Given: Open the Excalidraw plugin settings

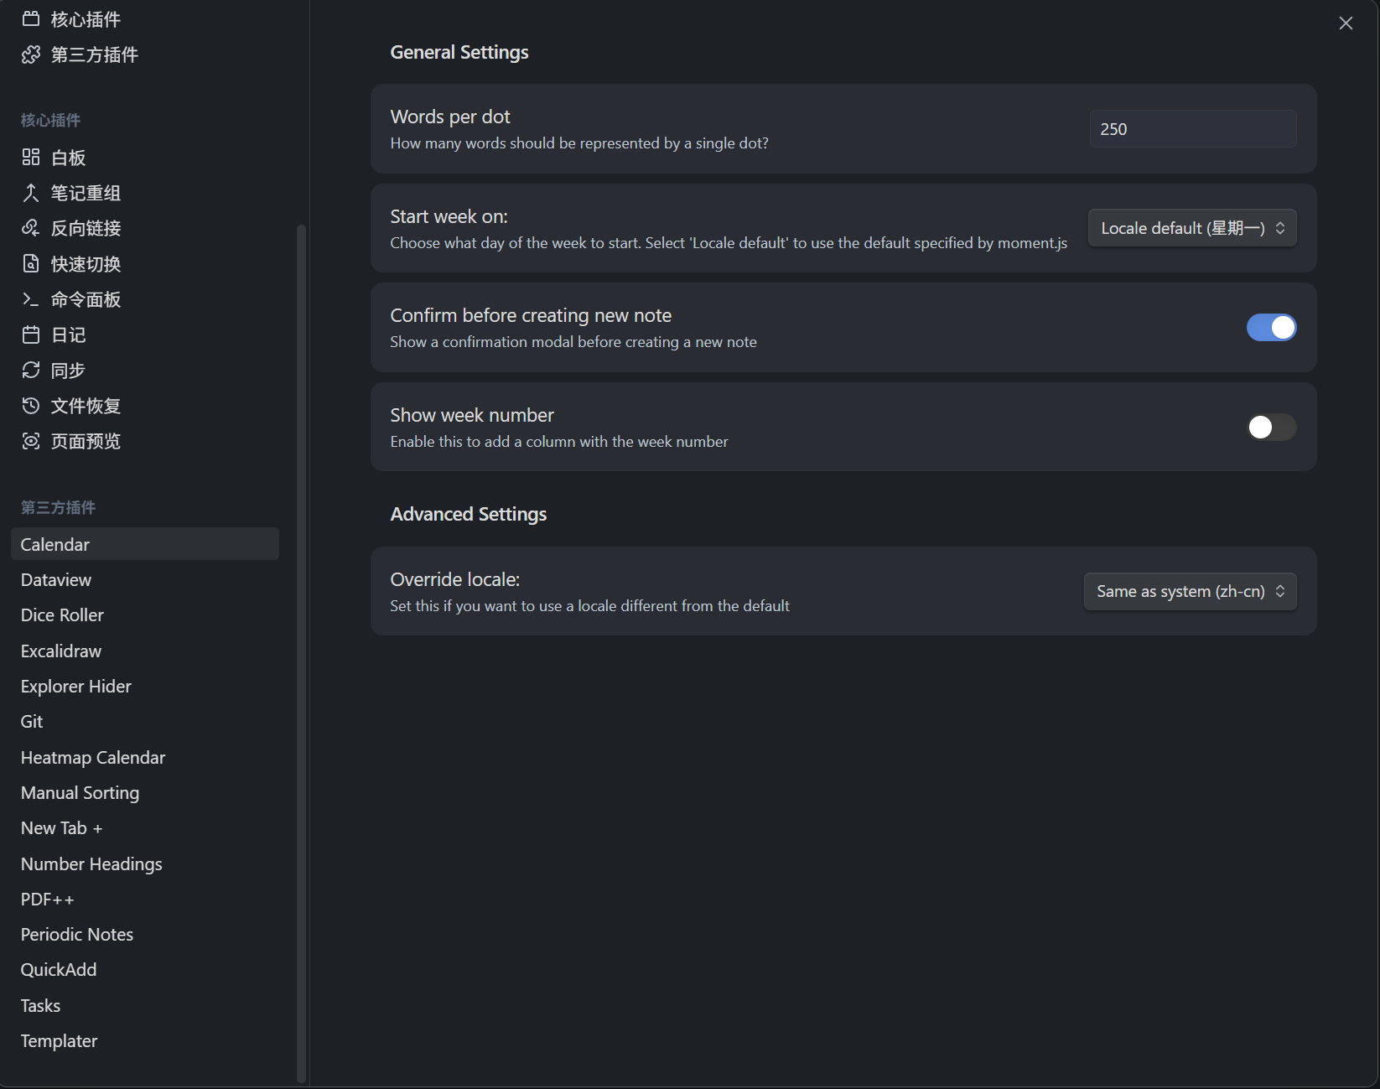Looking at the screenshot, I should [x=61, y=651].
